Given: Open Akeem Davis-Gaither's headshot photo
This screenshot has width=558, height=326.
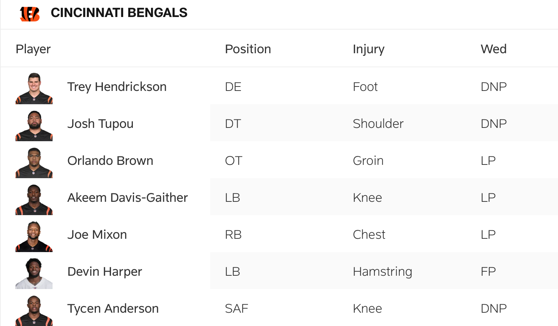Looking at the screenshot, I should pyautogui.click(x=34, y=200).
